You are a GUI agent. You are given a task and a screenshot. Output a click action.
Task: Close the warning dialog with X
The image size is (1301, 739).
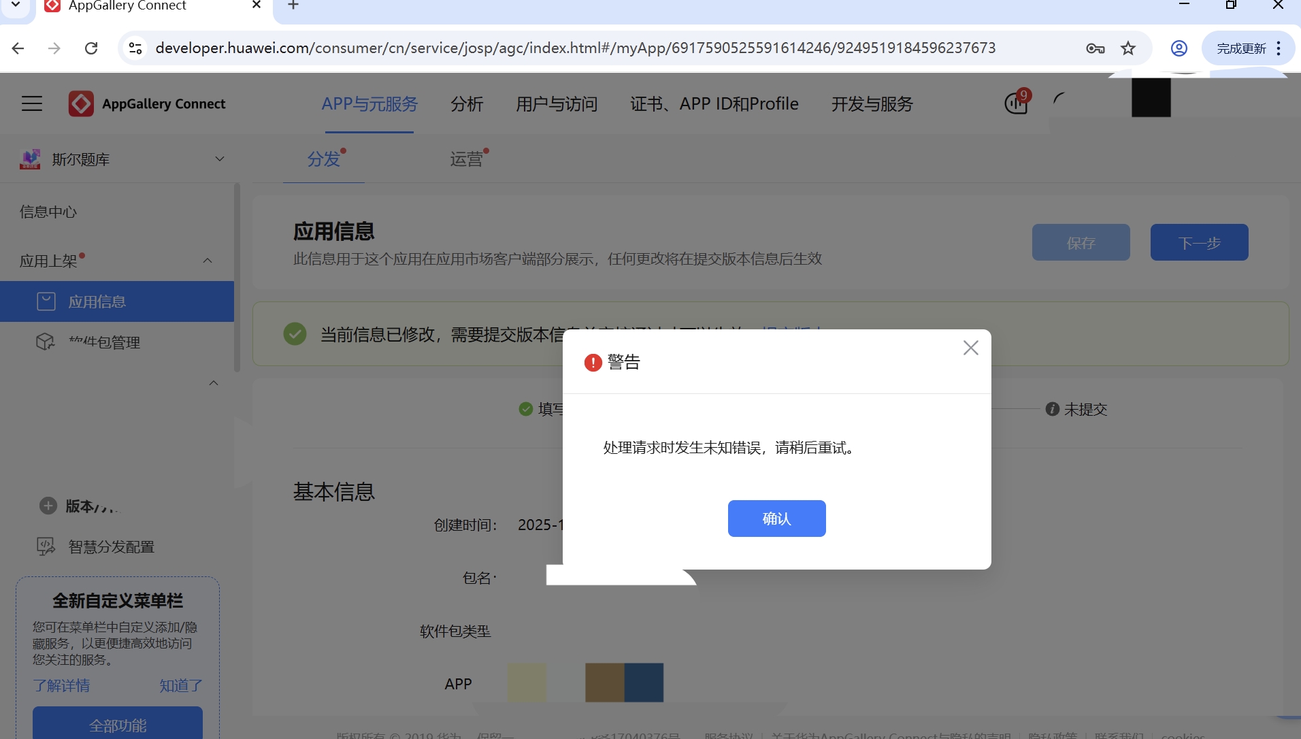(970, 348)
